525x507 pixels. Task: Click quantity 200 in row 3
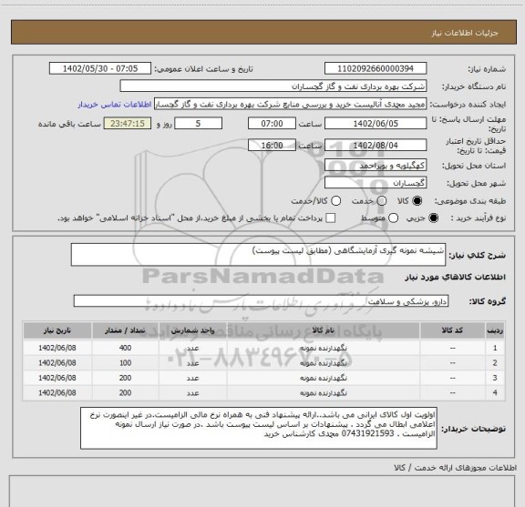pyautogui.click(x=125, y=378)
